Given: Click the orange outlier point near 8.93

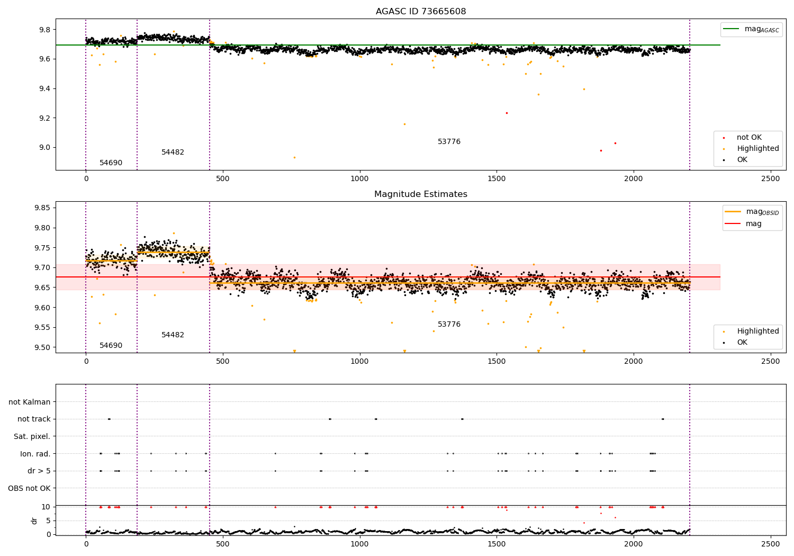Looking at the screenshot, I should pyautogui.click(x=294, y=157).
